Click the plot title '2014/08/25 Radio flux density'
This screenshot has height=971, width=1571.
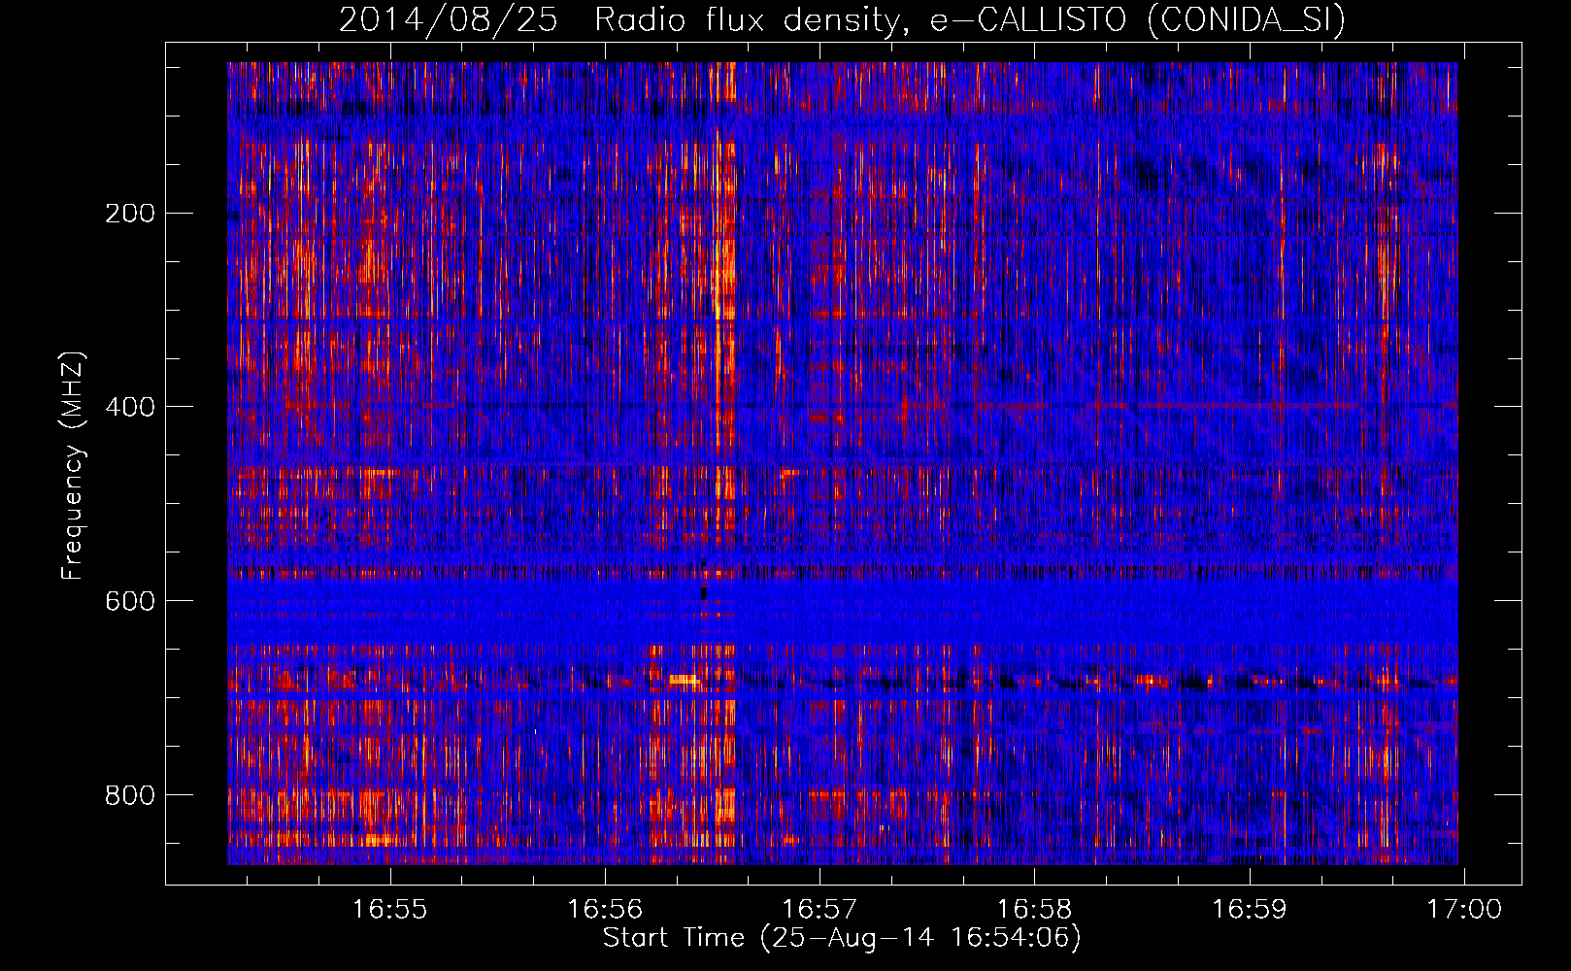[842, 20]
